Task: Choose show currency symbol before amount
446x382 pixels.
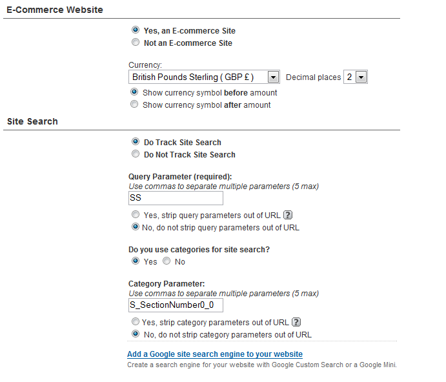Action: (x=135, y=92)
